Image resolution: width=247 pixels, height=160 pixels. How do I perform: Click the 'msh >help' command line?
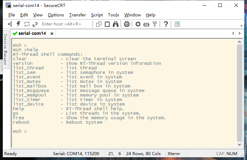26,50
